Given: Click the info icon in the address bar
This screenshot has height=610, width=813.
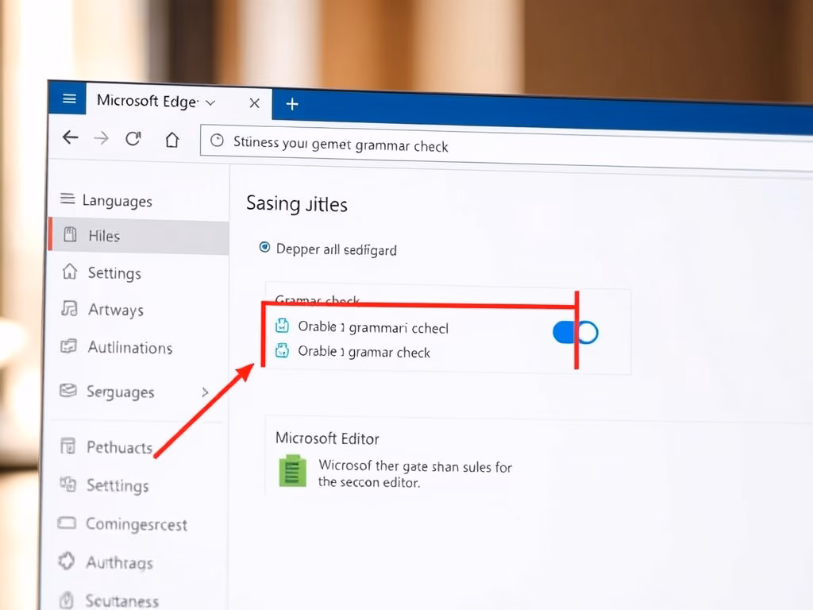Looking at the screenshot, I should click(217, 140).
